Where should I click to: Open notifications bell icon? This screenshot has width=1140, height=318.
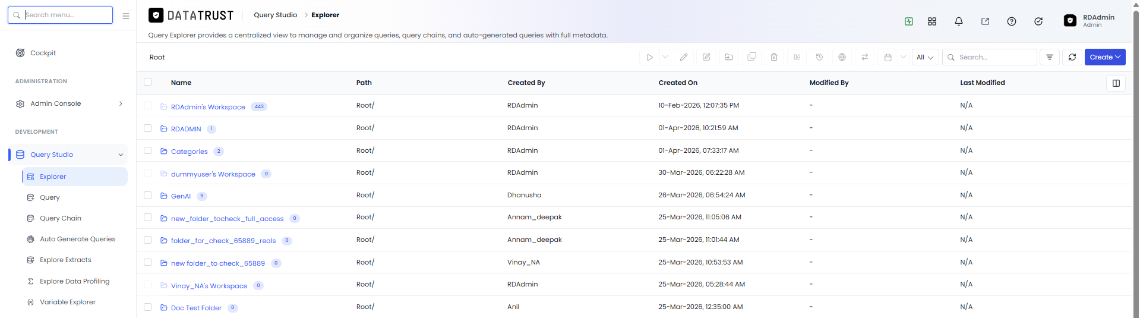959,21
